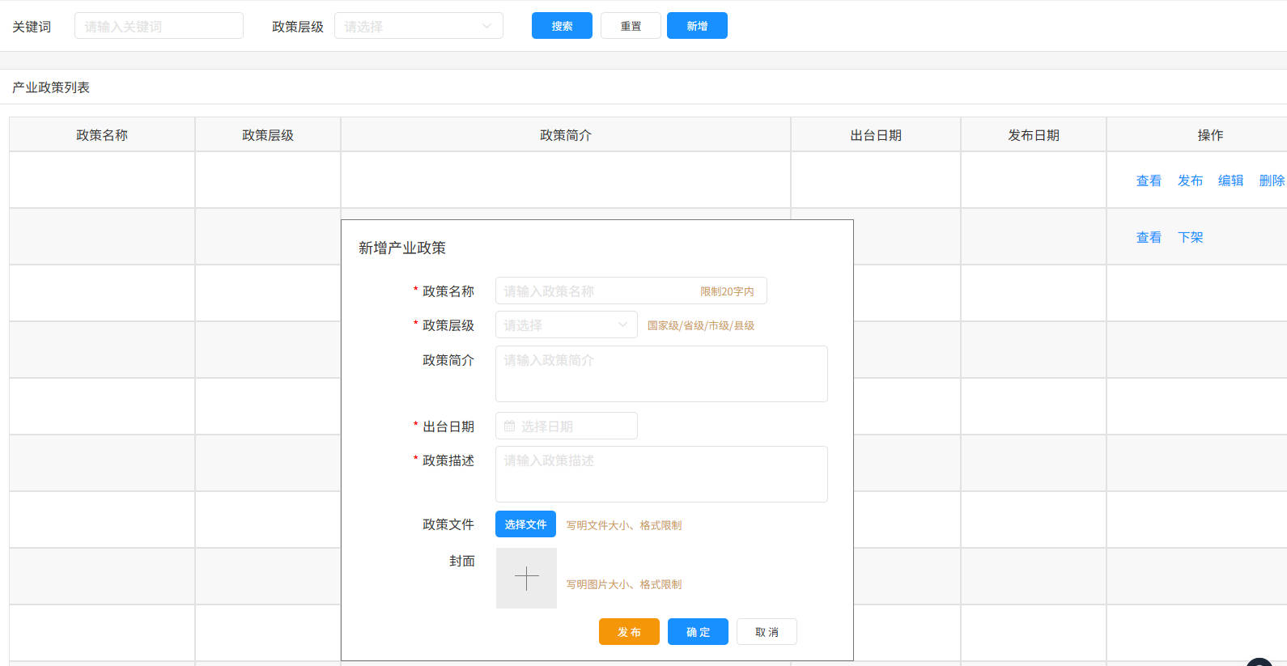Click the 政策名称 input in the dialog
Image resolution: width=1287 pixels, height=666 pixels.
click(x=631, y=291)
